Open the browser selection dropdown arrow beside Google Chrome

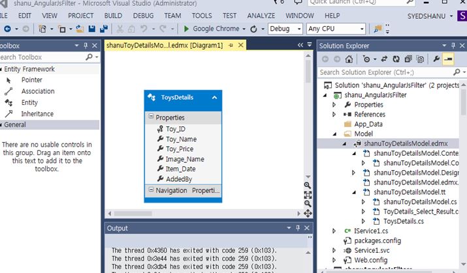click(x=244, y=29)
